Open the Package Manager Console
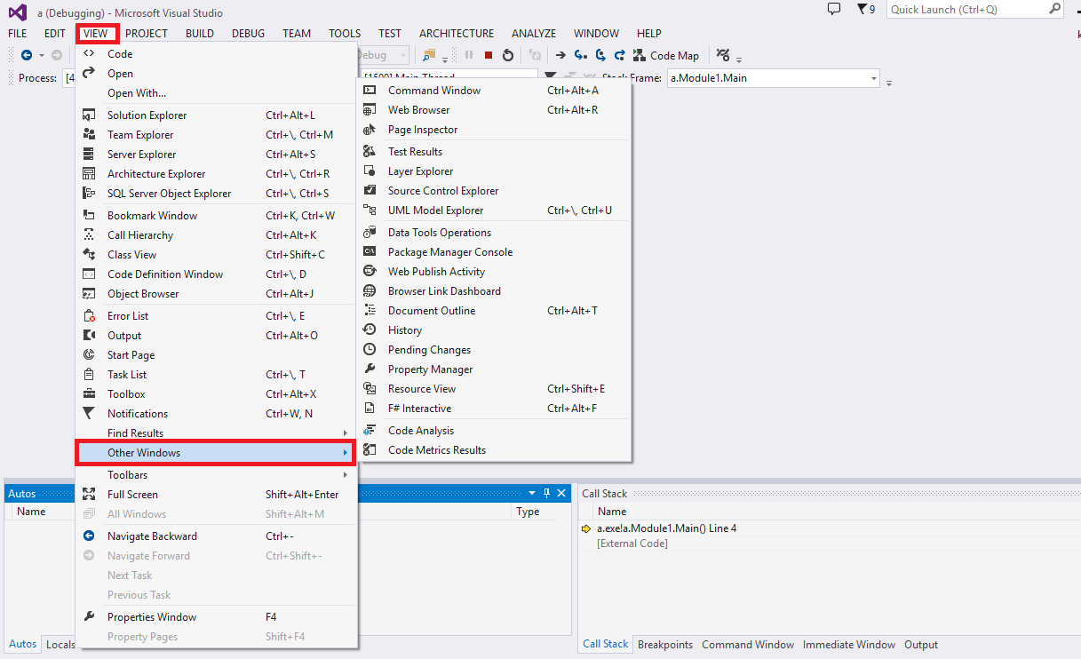 [x=494, y=252]
